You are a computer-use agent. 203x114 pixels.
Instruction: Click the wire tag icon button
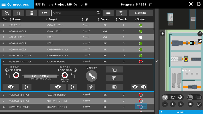point(7,13)
